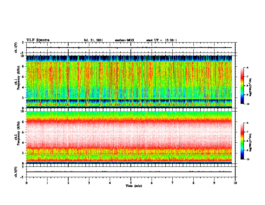The width and height of the screenshot is (265, 205).
Task: Click the 5 tick label on Time axis
Action: 131,183
